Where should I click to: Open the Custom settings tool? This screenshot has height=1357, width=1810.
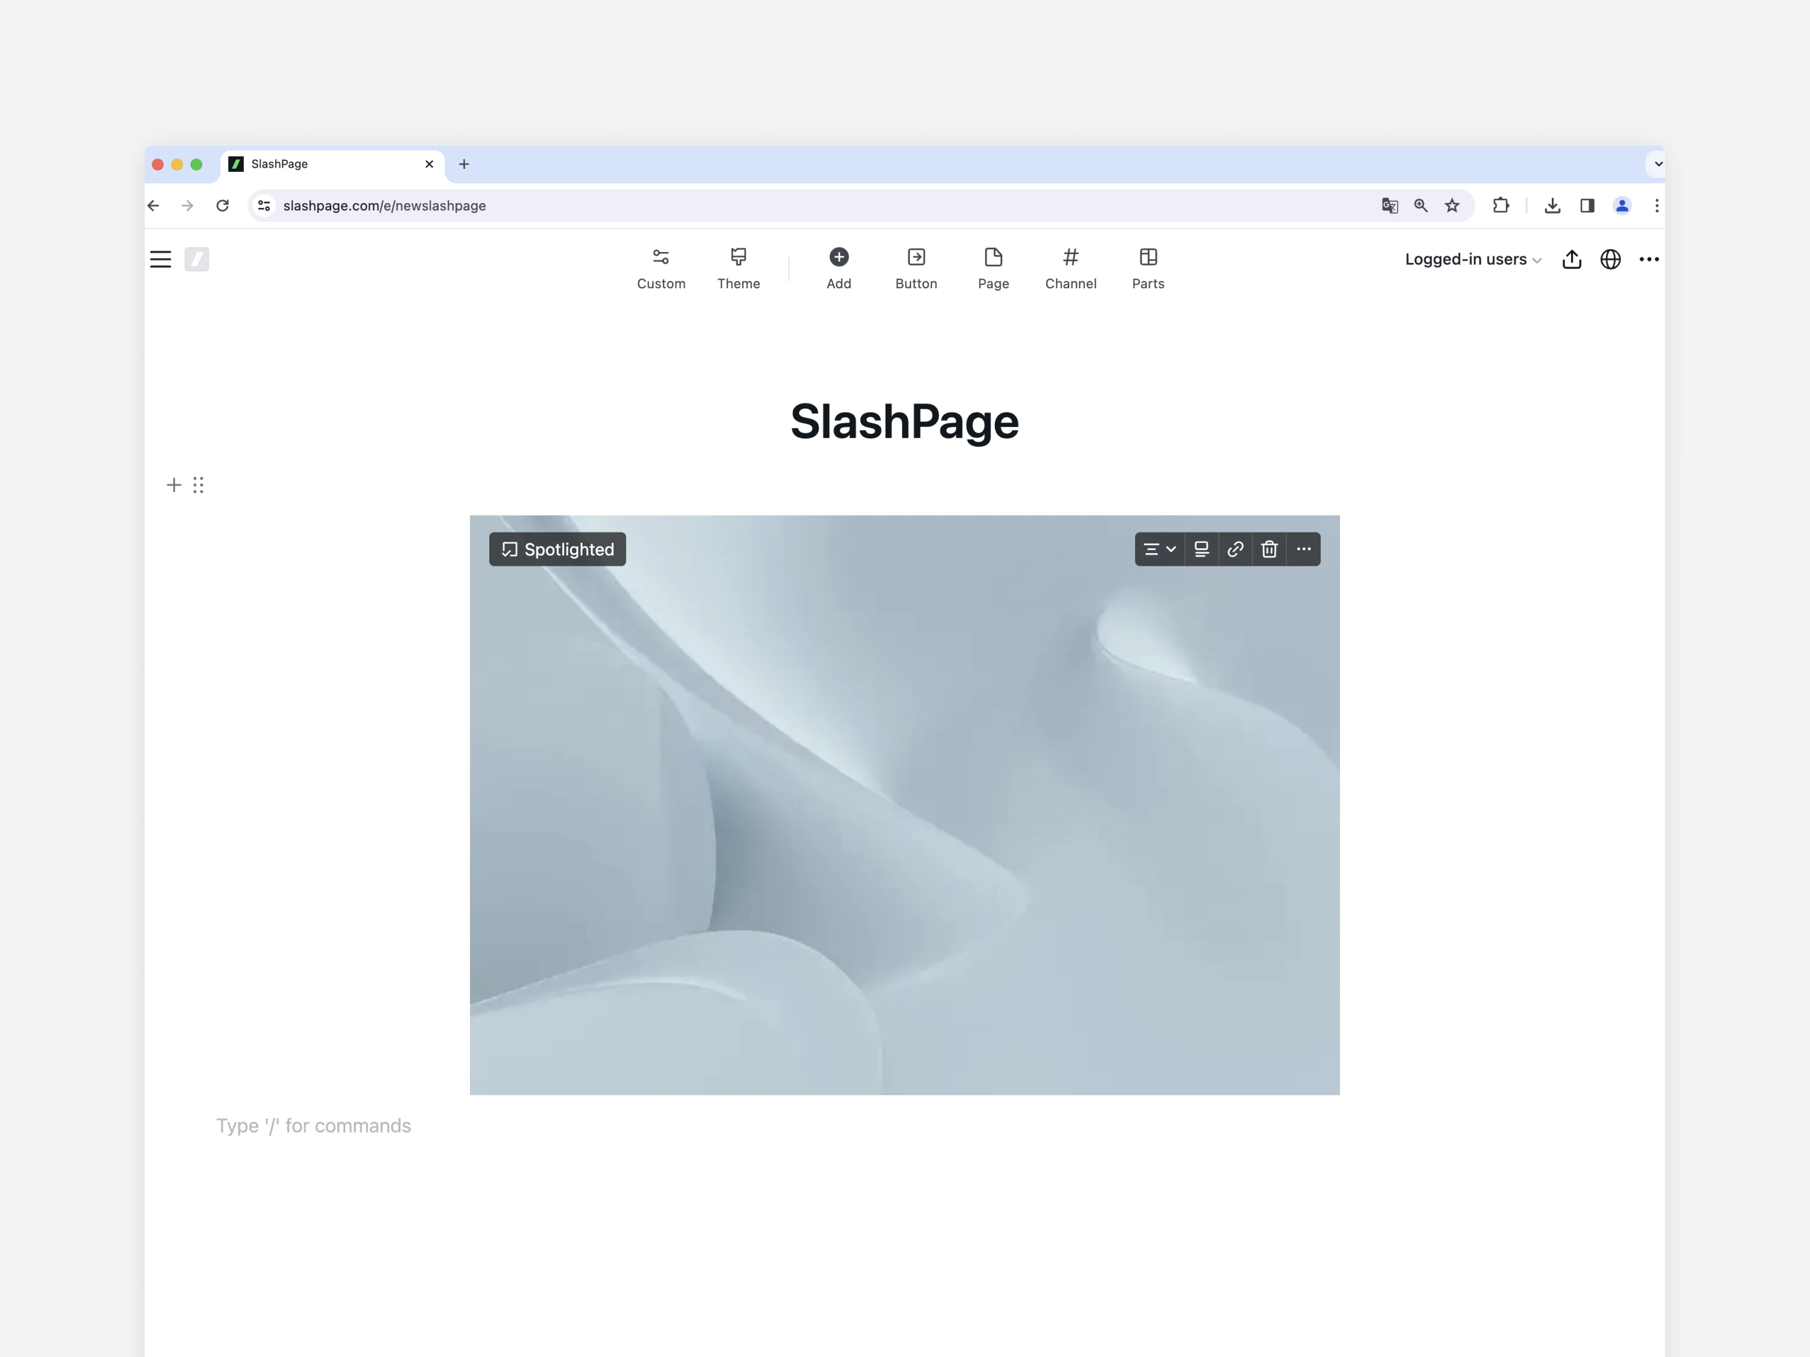[x=661, y=268]
